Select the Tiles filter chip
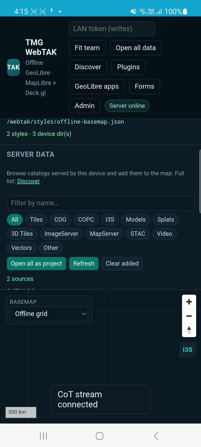The image size is (201, 447). 36,220
